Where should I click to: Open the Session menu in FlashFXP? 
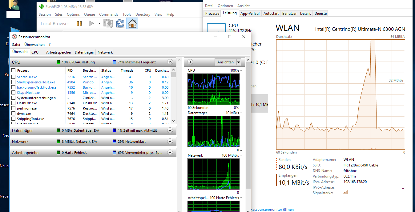45,14
